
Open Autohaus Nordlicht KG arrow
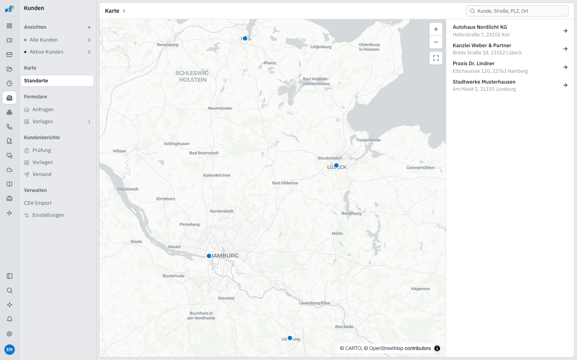(565, 31)
